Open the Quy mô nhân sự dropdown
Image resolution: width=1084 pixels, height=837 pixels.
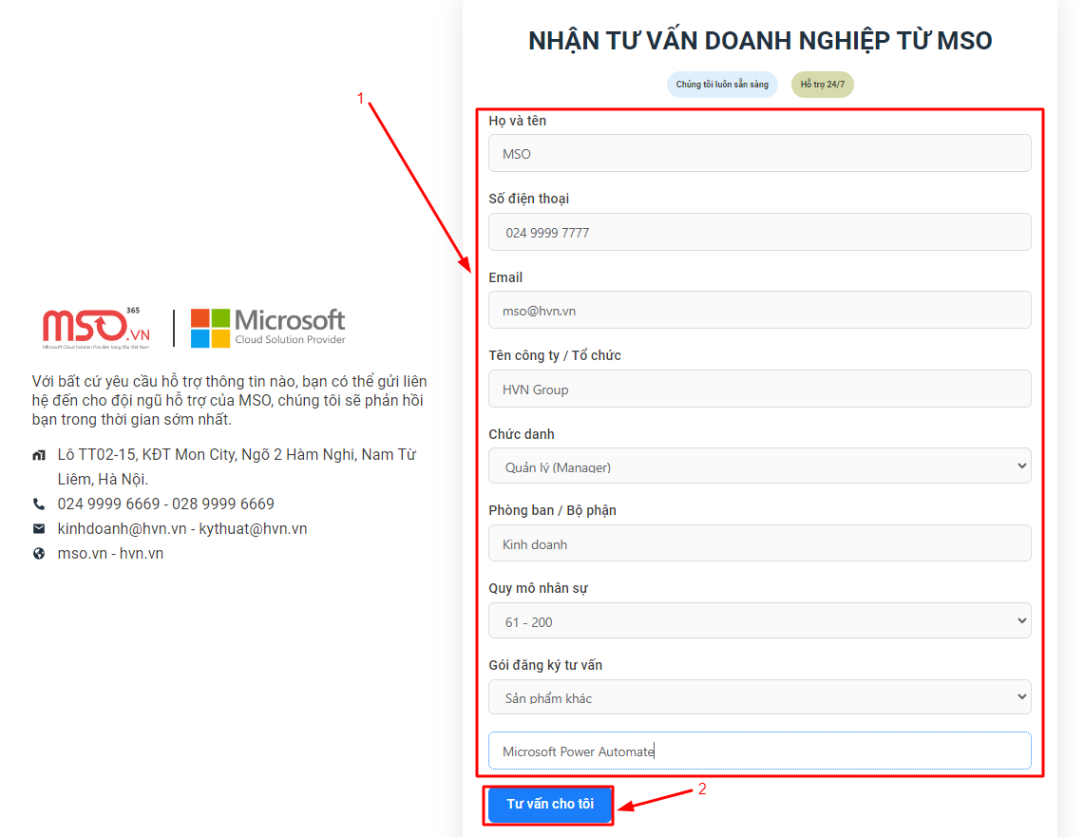(x=760, y=620)
